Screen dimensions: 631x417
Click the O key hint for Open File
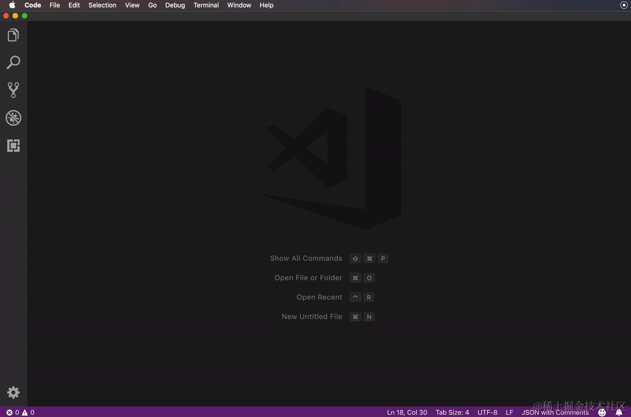[369, 278]
